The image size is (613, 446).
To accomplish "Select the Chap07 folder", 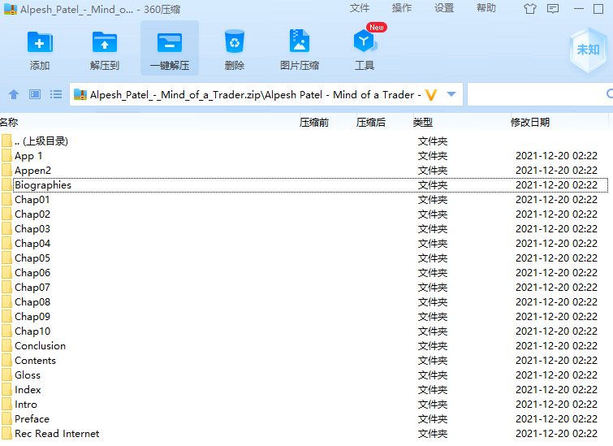I will click(304, 287).
